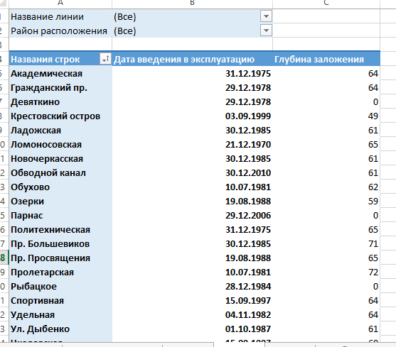Screen dimensions: 396x347
Task: Select the Дата введения в эксплуатацию header
Action: [192, 59]
